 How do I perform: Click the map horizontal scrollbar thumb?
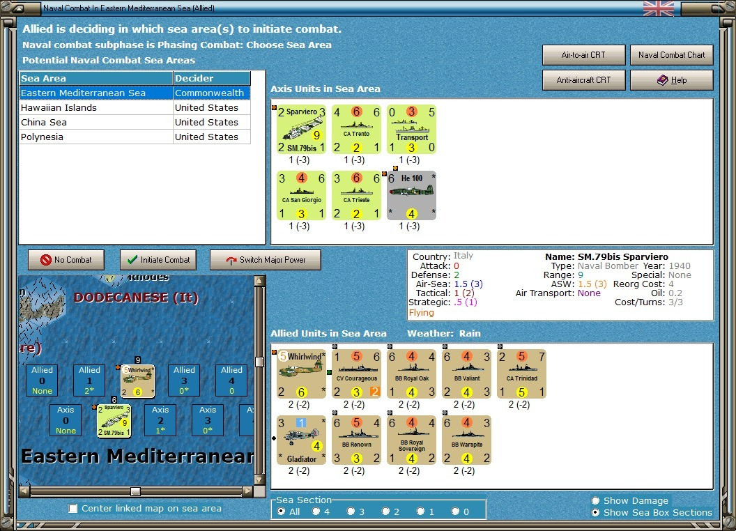pos(135,491)
